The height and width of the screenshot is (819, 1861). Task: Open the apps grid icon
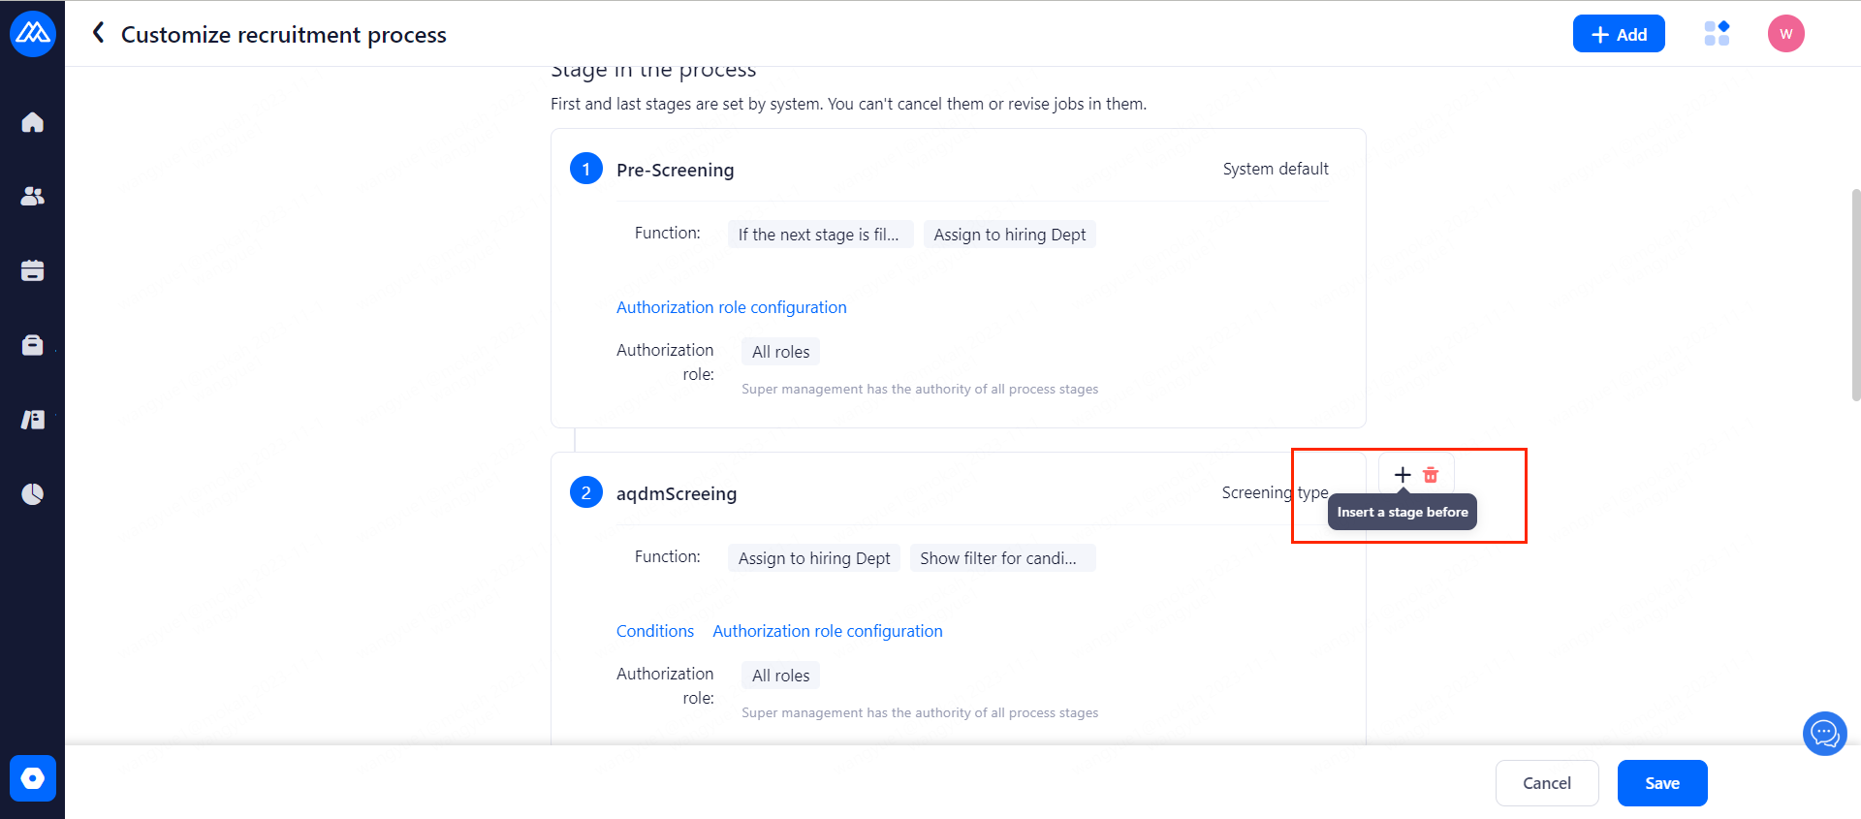[x=1717, y=34]
